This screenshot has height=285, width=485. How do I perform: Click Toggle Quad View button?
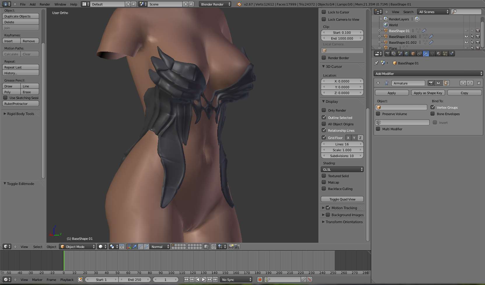tap(342, 199)
